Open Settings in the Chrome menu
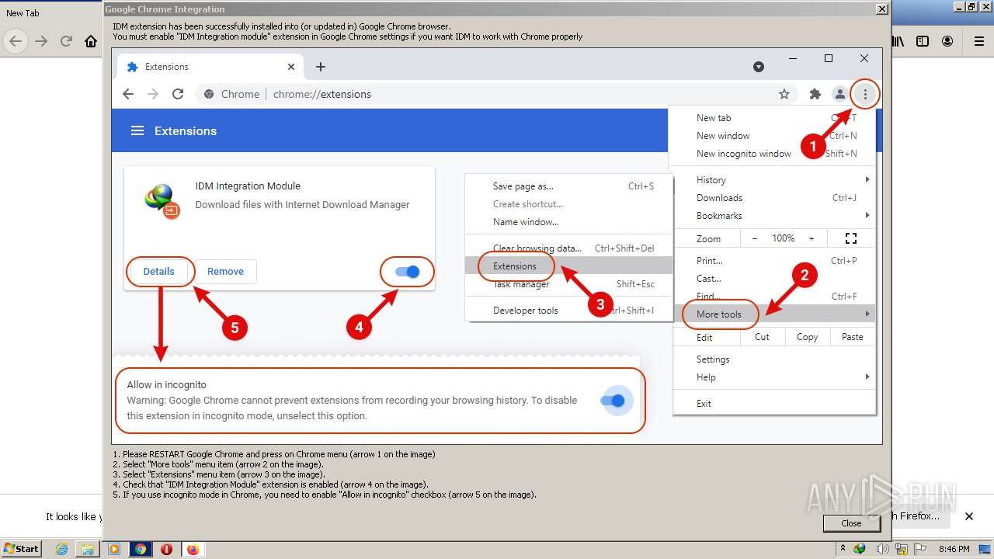This screenshot has height=559, width=994. click(x=774, y=359)
